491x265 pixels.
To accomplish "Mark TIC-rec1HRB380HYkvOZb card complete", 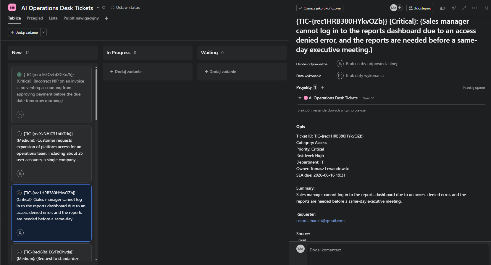I will click(x=19, y=193).
